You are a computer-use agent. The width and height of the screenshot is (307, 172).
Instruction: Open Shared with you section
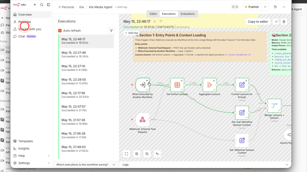pyautogui.click(x=32, y=29)
